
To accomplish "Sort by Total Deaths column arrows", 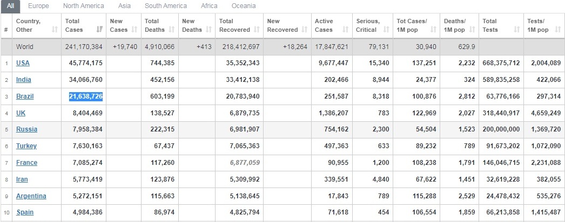I will click(x=172, y=30).
